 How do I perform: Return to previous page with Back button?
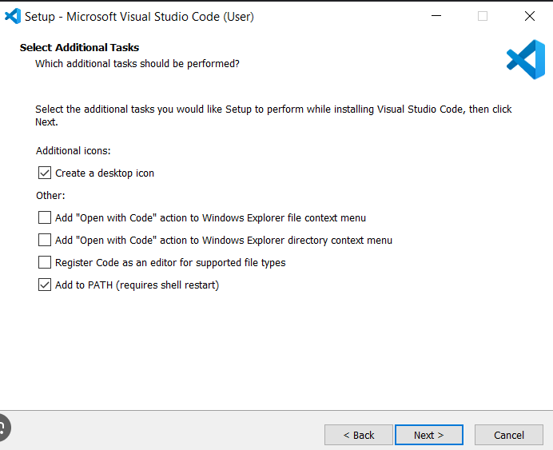click(359, 435)
